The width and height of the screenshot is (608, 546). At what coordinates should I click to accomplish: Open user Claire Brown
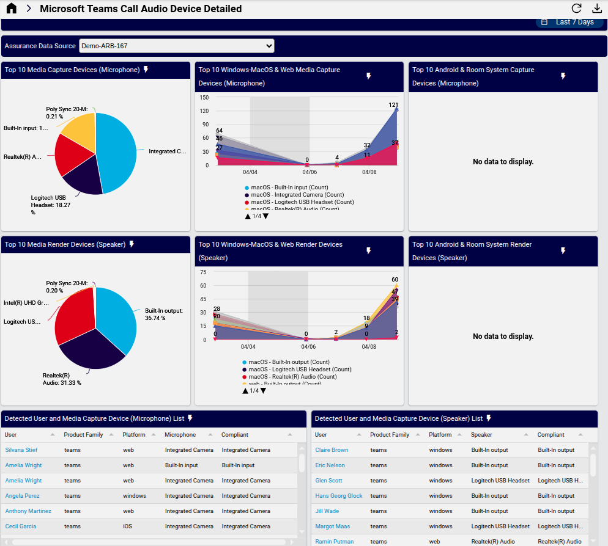(x=332, y=450)
